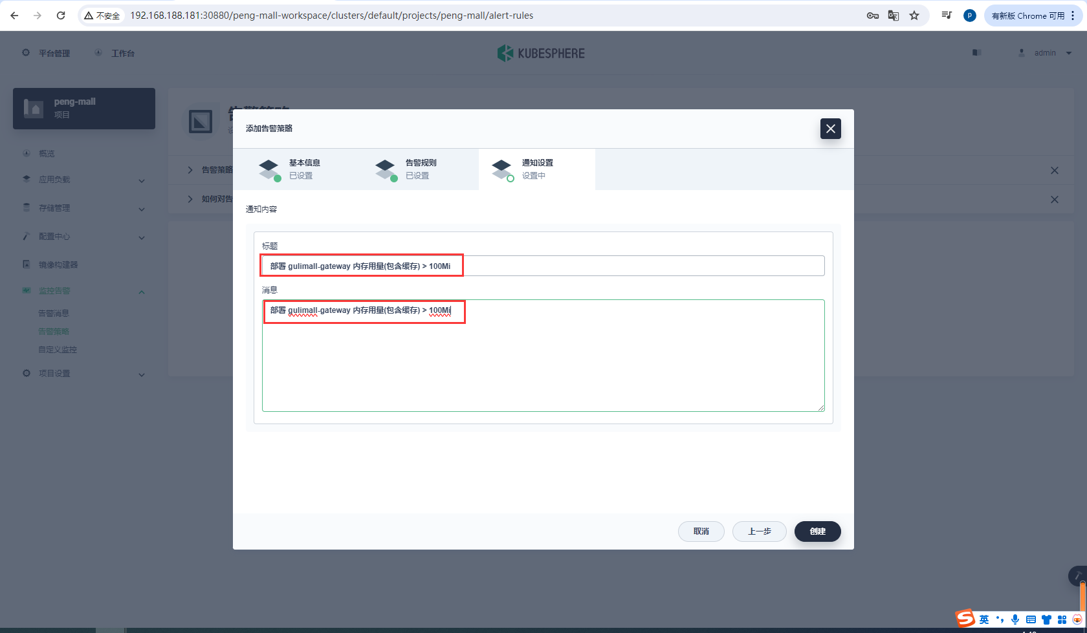The width and height of the screenshot is (1087, 633).
Task: Toggle the 英 input language indicator
Action: pos(983,619)
